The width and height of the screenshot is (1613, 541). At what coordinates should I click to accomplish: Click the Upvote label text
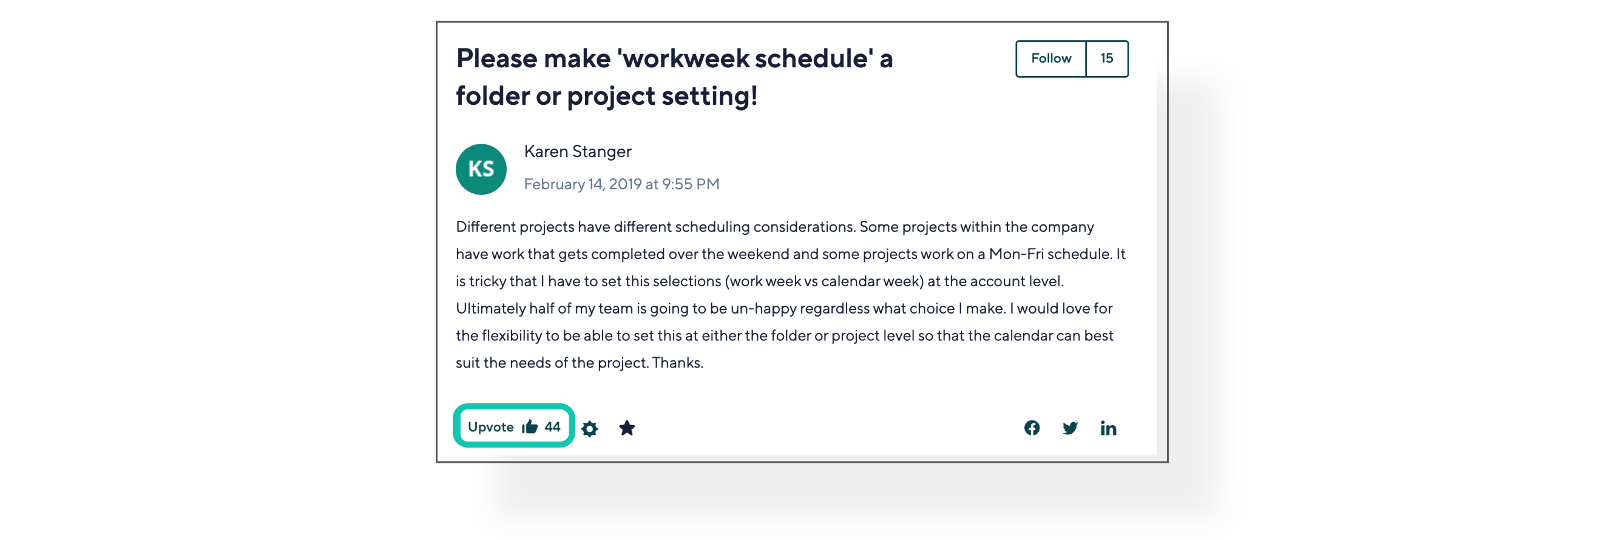(x=490, y=427)
